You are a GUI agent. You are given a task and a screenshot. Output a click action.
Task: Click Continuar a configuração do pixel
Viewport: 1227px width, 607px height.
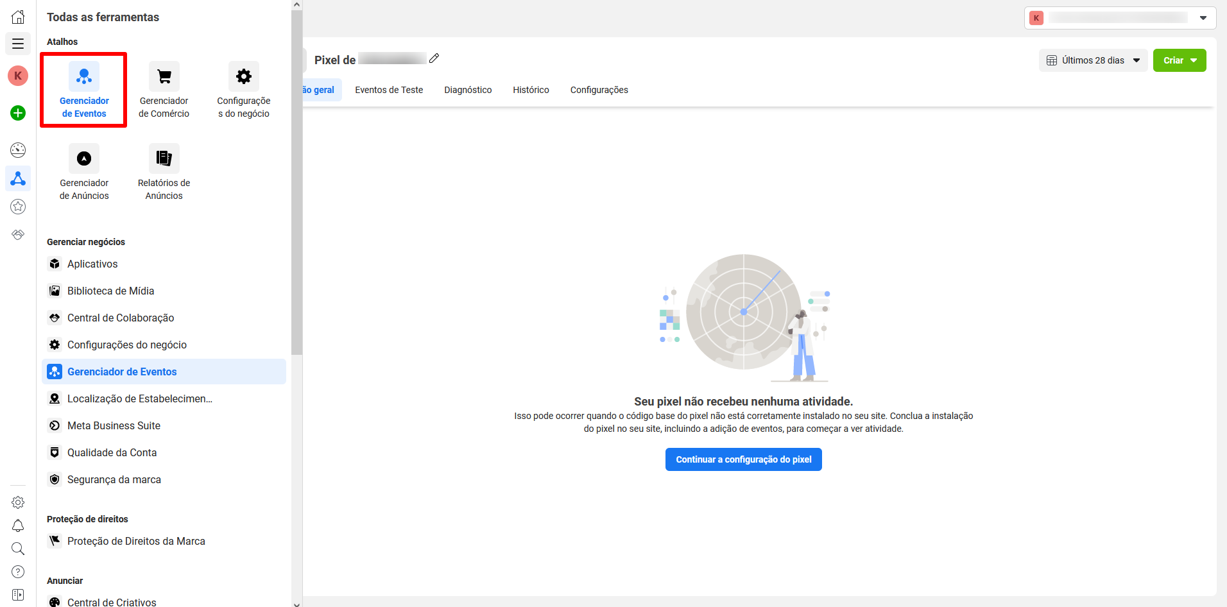pos(743,459)
